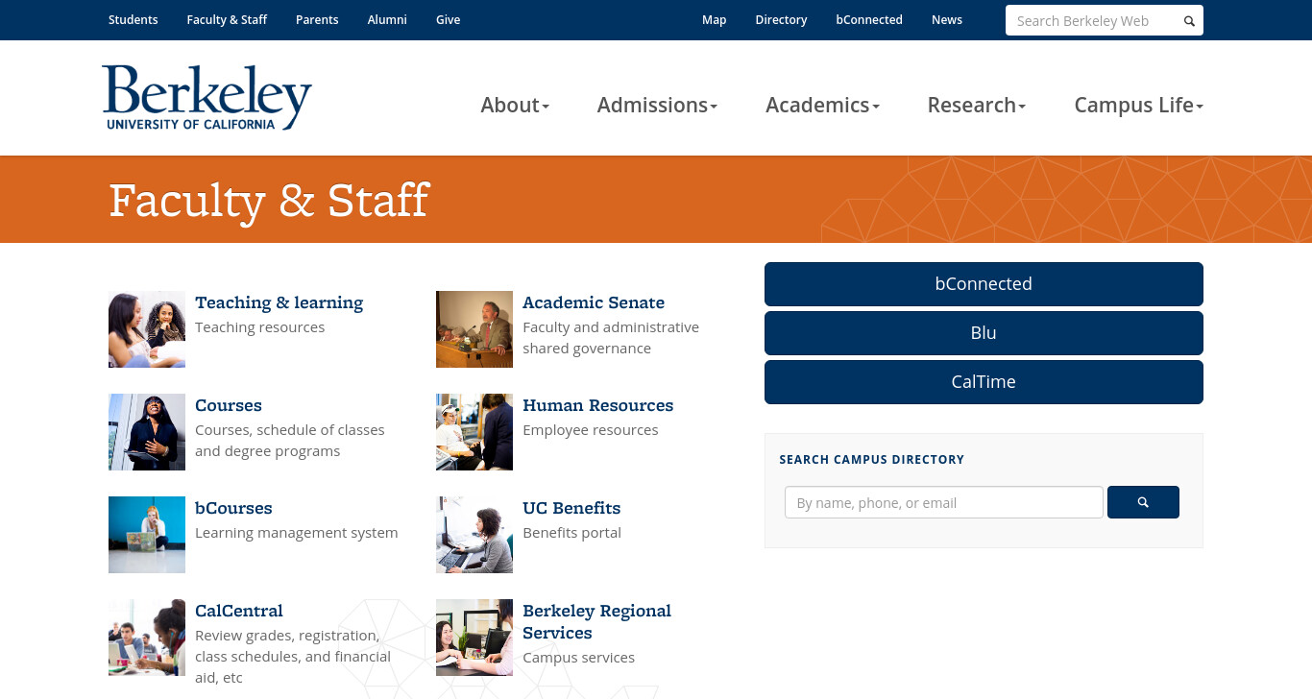This screenshot has height=699, width=1312.
Task: Open the Courses heading link
Action: point(229,405)
